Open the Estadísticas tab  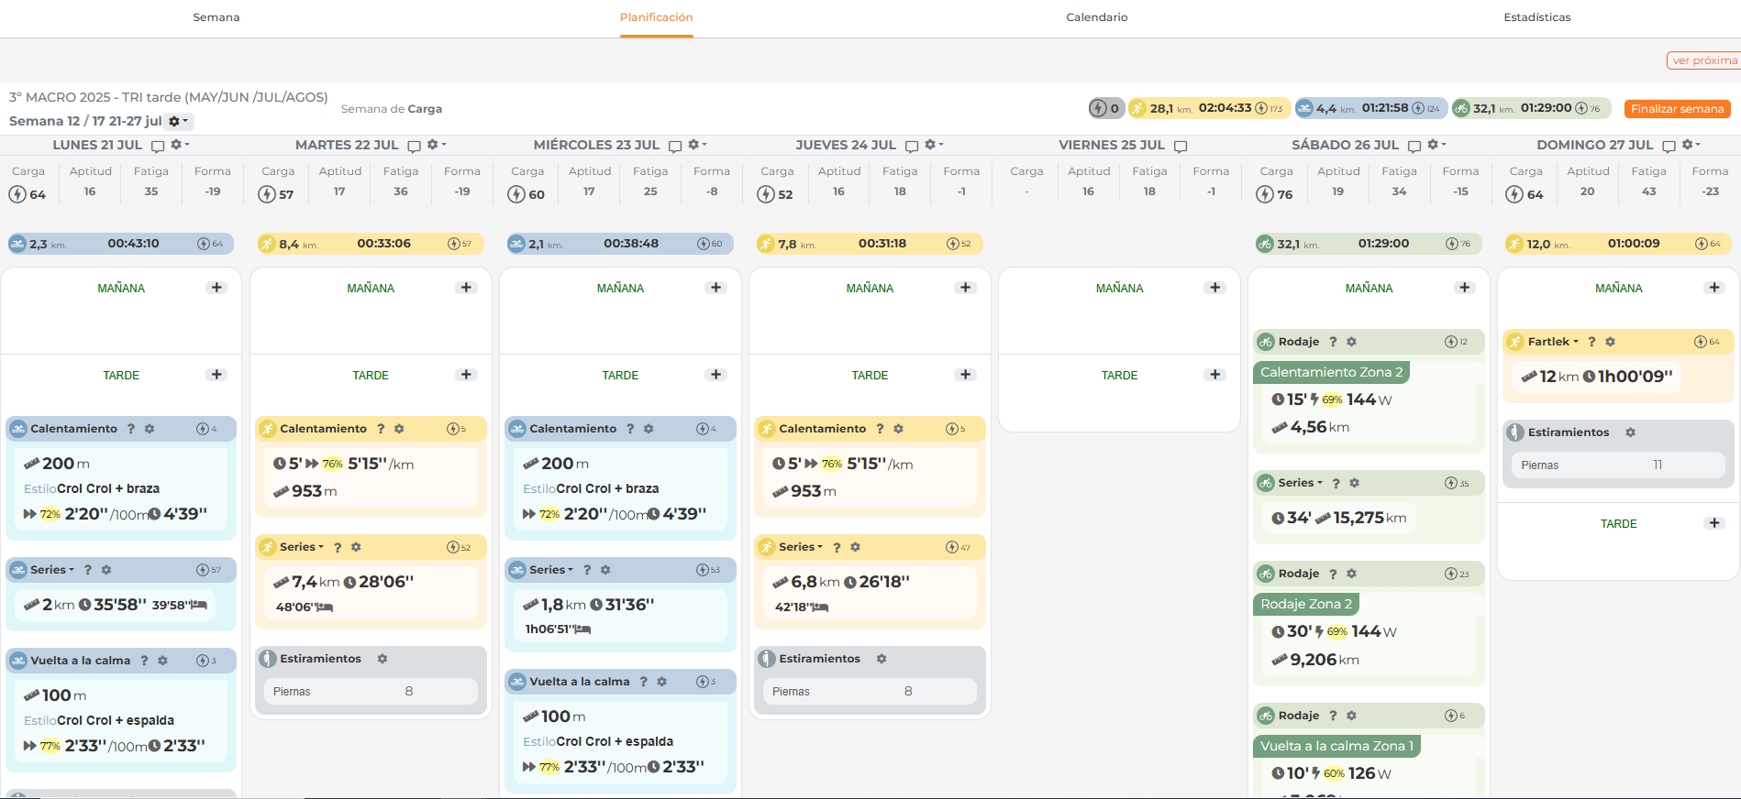[1536, 17]
